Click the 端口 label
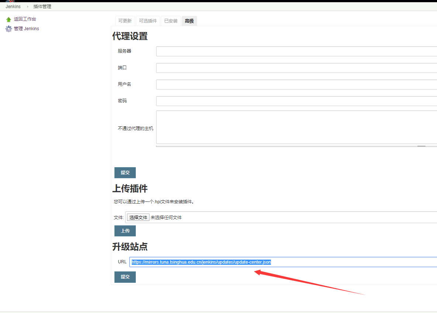 pos(122,67)
